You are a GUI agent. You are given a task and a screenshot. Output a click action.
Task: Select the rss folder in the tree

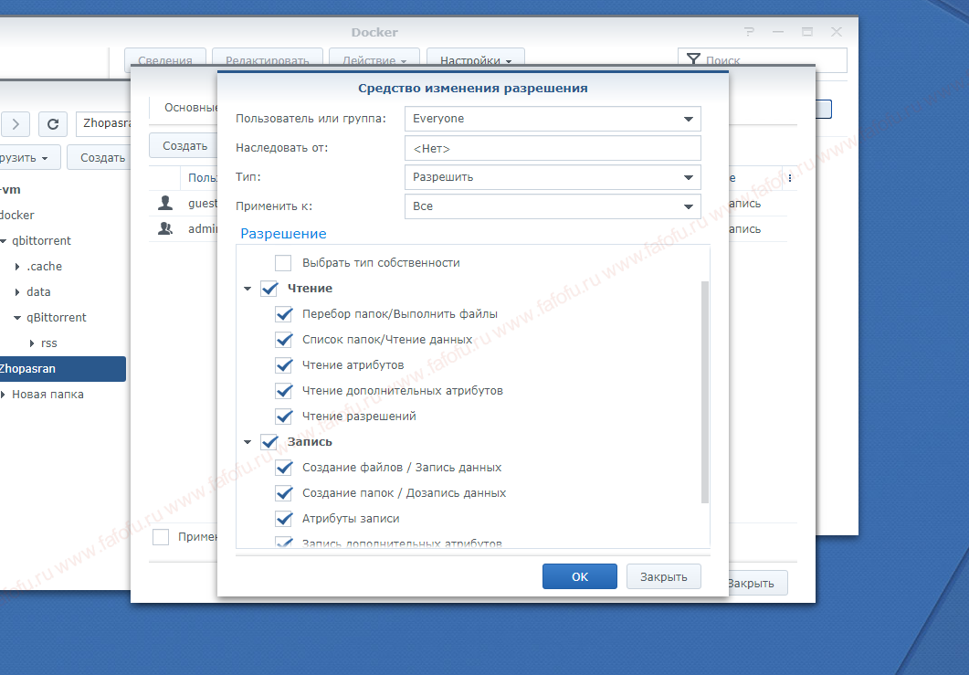tap(48, 343)
